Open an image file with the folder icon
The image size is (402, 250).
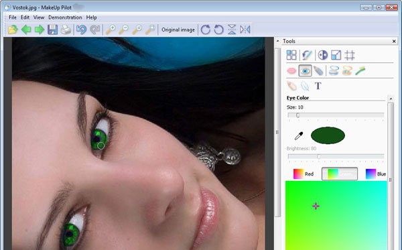click(13, 29)
